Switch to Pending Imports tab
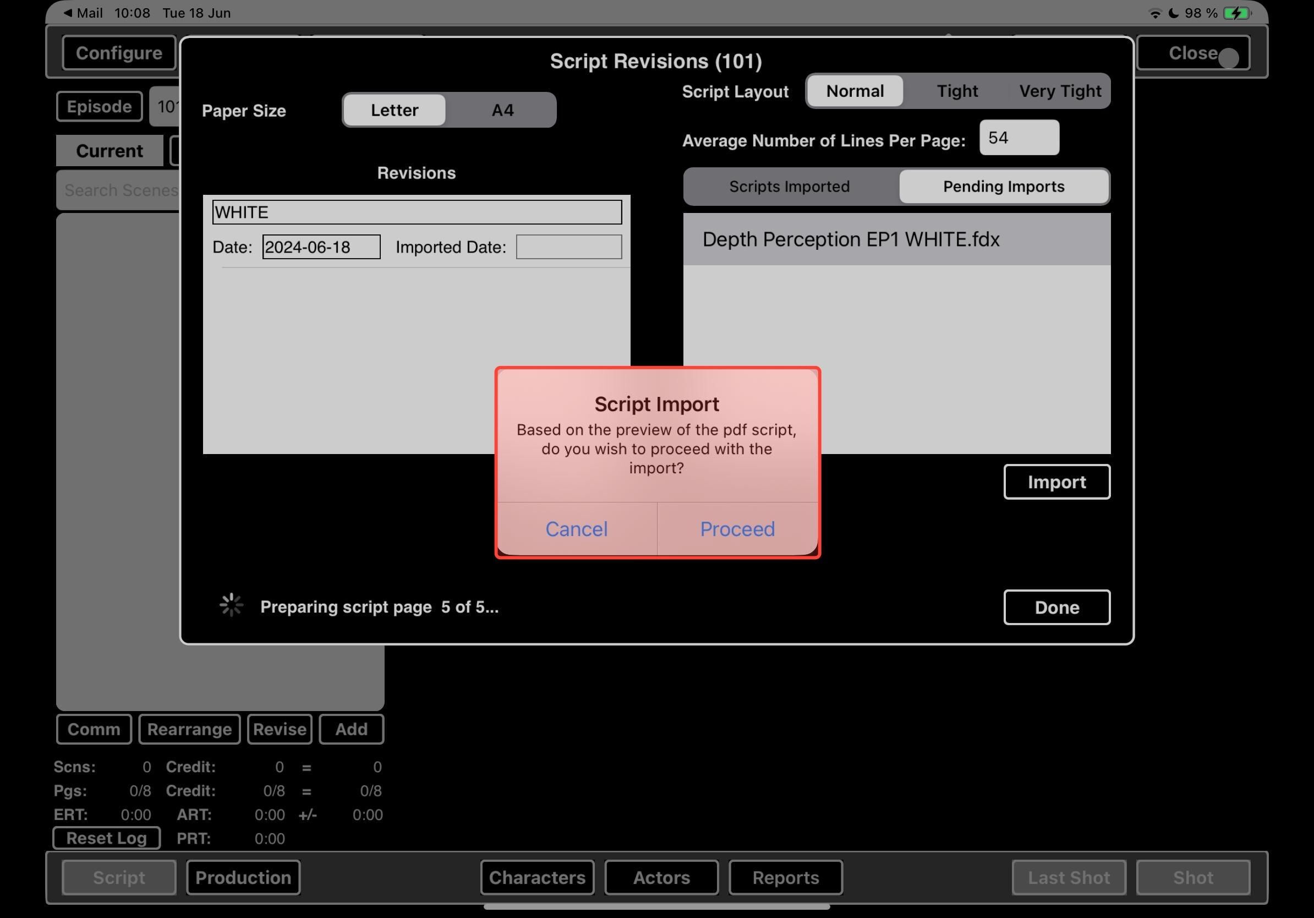This screenshot has width=1314, height=918. pos(1003,187)
